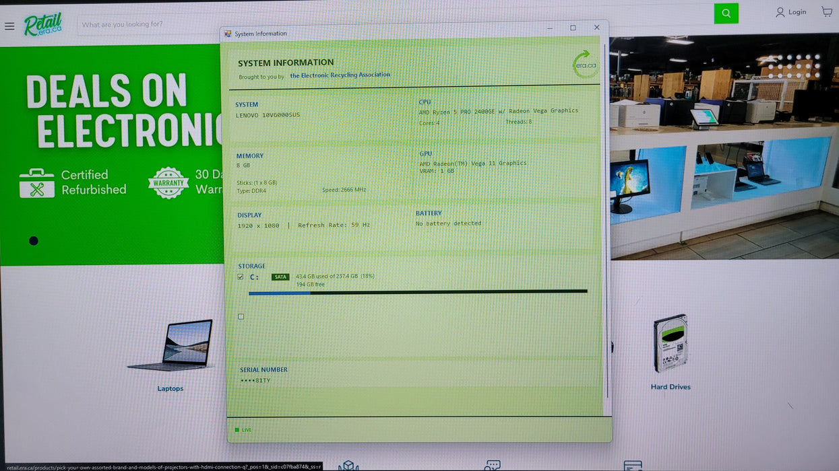The height and width of the screenshot is (471, 839).
Task: Open 'the Electronic Recycling Association' link
Action: click(x=340, y=75)
